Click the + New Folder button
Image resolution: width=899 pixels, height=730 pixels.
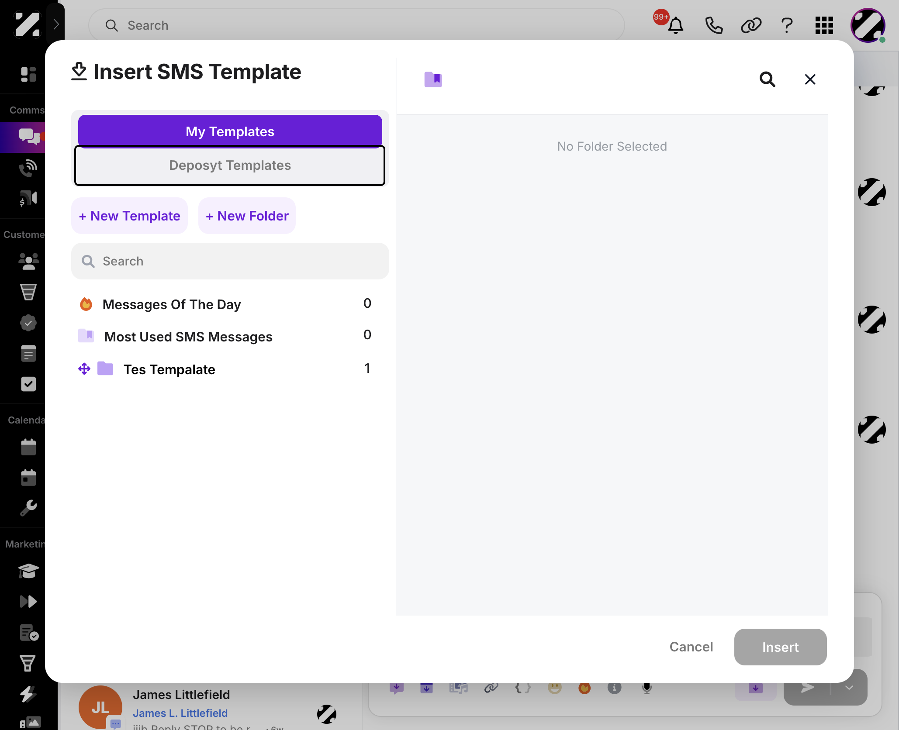[x=247, y=216]
